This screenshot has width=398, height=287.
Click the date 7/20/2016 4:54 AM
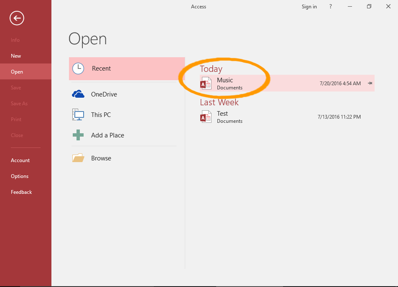click(x=340, y=84)
